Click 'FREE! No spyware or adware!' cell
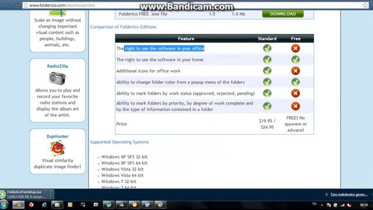Viewport: 373px width, 210px height. coord(295,124)
